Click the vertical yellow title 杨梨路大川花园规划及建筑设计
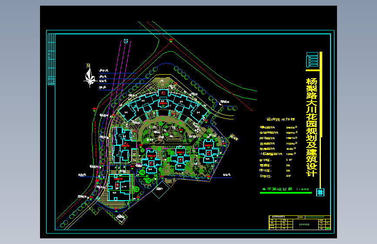Viewport: 377px width, 244px height. 312,127
